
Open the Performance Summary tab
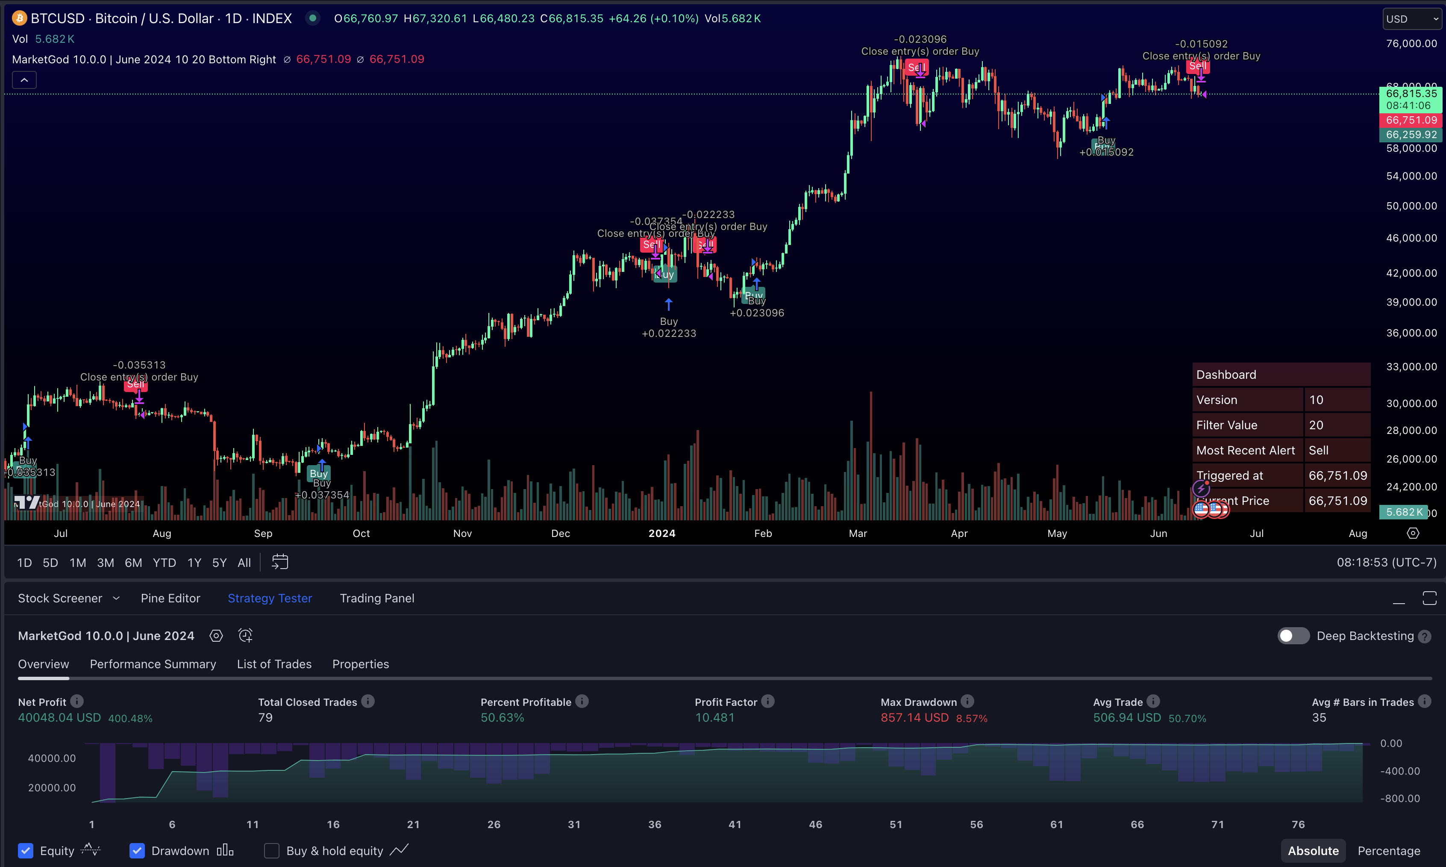(x=153, y=664)
